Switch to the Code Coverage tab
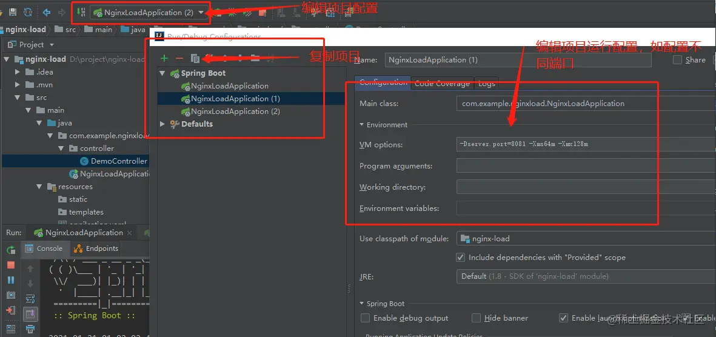716x337 pixels. tap(442, 84)
